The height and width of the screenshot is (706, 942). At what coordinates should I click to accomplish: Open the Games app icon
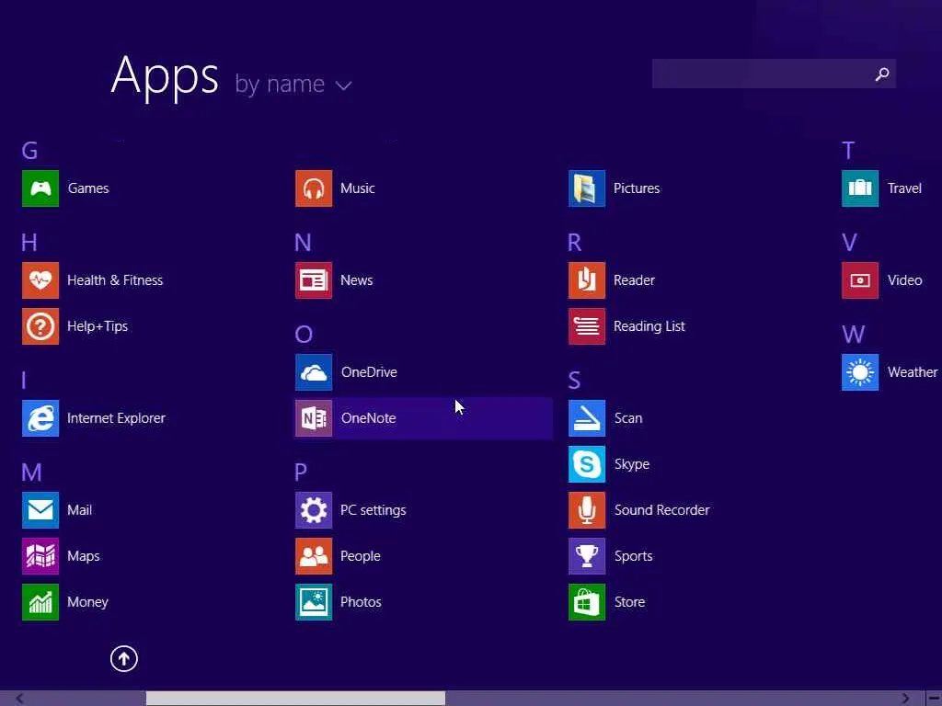click(x=40, y=188)
